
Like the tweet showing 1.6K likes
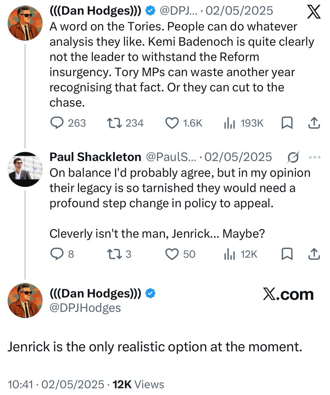click(x=172, y=123)
